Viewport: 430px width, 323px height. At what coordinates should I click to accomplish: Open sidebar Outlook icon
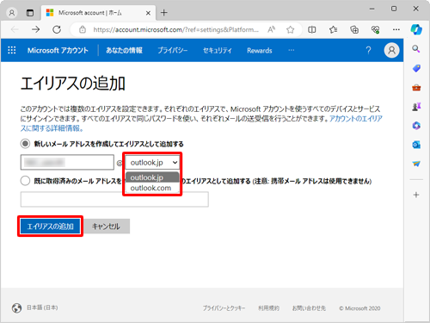pyautogui.click(x=416, y=145)
